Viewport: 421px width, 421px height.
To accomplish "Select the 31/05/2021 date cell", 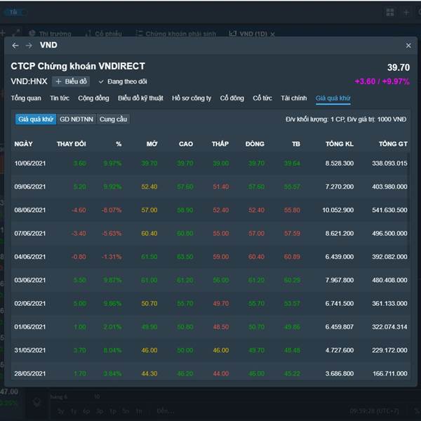I will [x=29, y=350].
